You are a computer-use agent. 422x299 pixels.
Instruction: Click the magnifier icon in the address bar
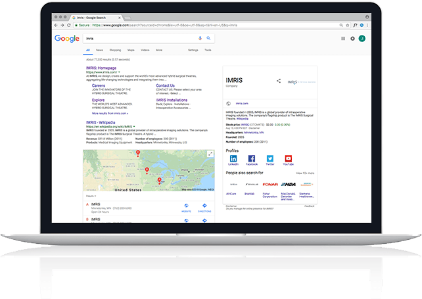341,25
